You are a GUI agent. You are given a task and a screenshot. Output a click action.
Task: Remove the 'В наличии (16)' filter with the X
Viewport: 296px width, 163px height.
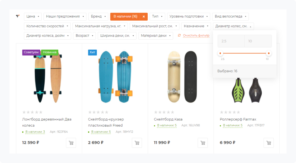pos(144,17)
